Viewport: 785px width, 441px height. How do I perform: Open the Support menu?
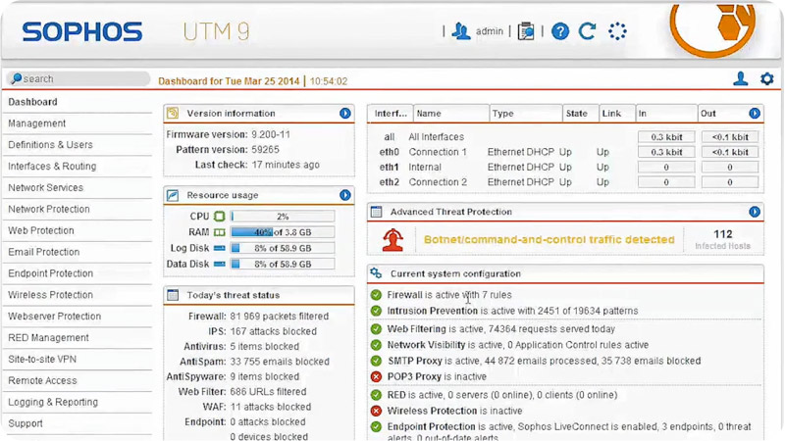26,423
